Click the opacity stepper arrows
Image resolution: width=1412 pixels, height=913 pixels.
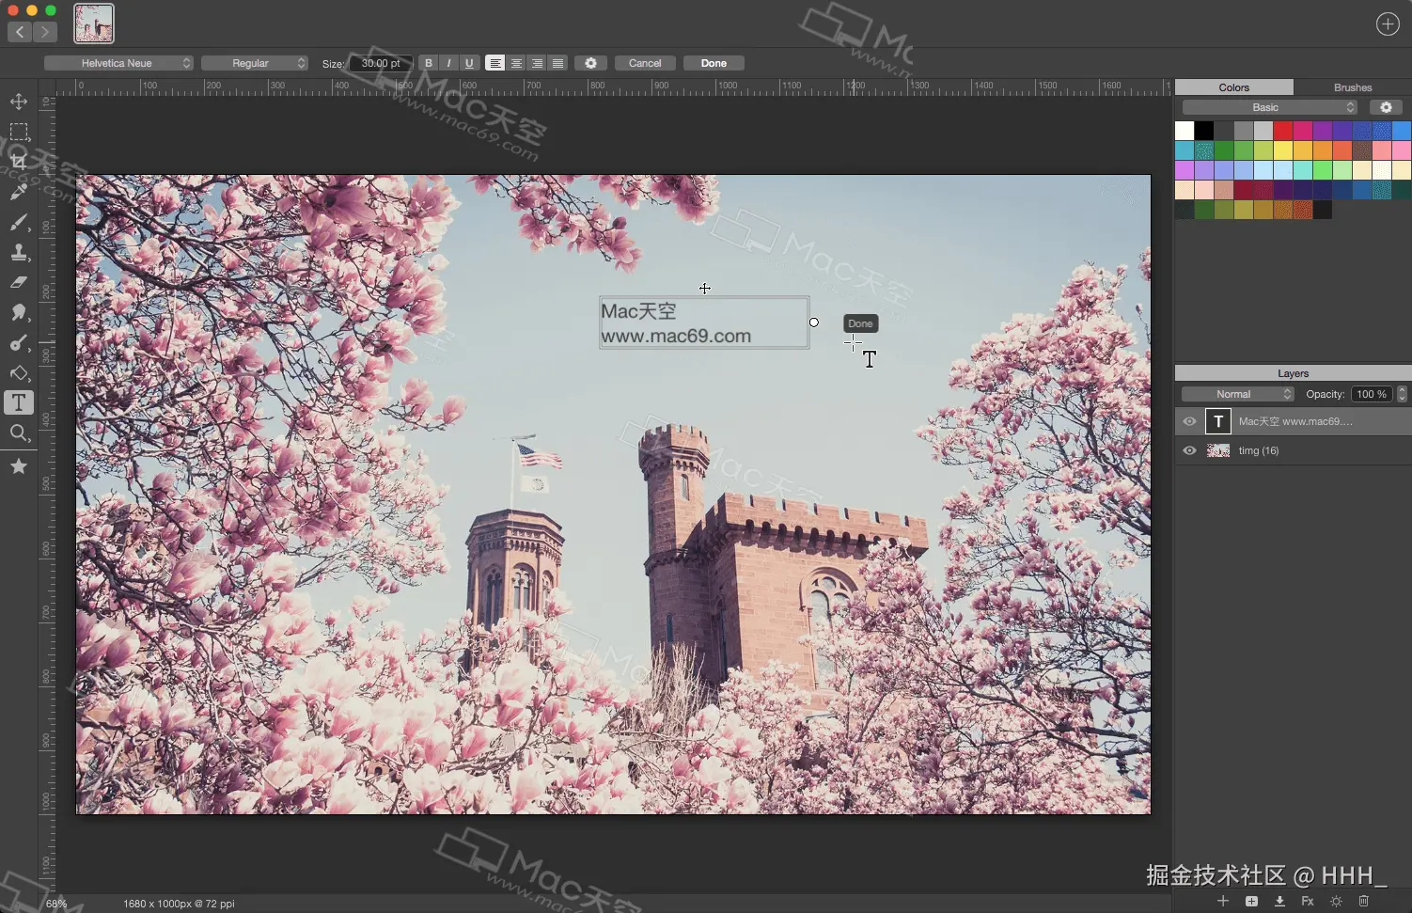click(x=1403, y=394)
